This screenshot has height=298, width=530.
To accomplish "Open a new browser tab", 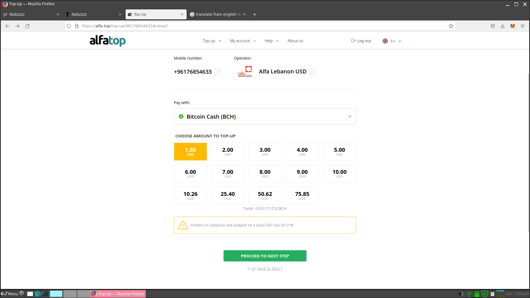I will [255, 14].
